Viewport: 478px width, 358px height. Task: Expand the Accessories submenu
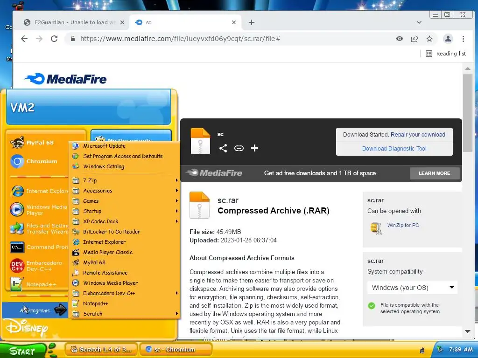(x=125, y=191)
